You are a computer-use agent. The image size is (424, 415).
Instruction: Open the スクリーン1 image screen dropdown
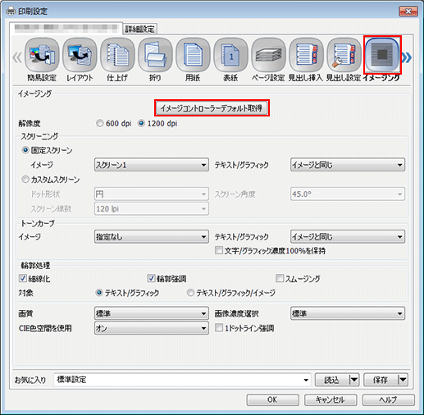(x=152, y=165)
